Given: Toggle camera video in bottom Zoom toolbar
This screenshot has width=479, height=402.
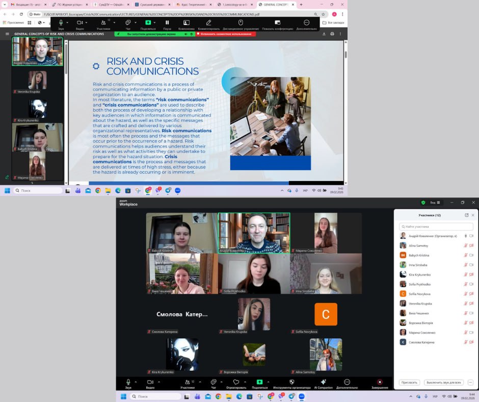Looking at the screenshot, I should (150, 382).
